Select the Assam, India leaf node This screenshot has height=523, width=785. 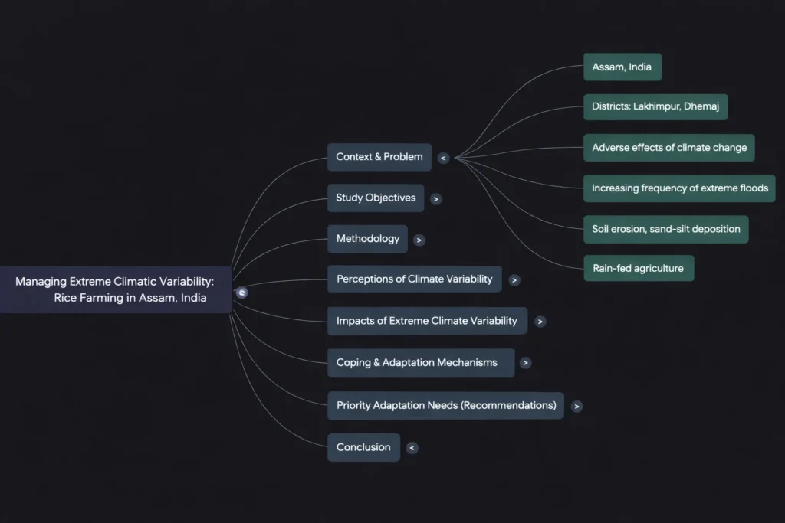coord(622,67)
